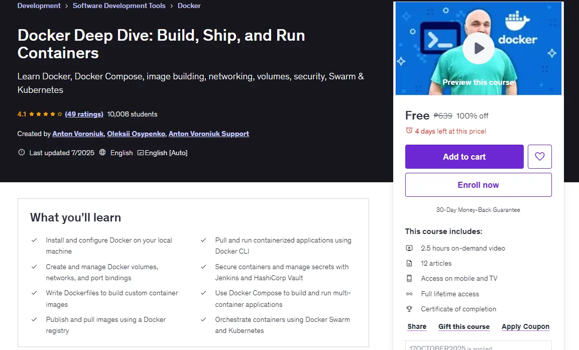
Task: Open the Development breadcrumb category
Action: coord(39,6)
